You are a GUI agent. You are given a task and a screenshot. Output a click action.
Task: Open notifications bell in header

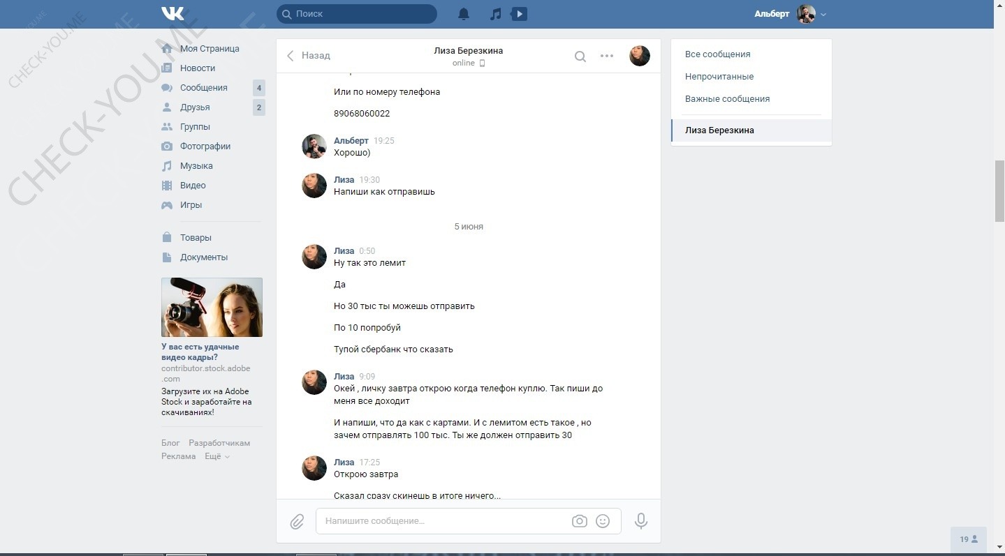(x=464, y=14)
